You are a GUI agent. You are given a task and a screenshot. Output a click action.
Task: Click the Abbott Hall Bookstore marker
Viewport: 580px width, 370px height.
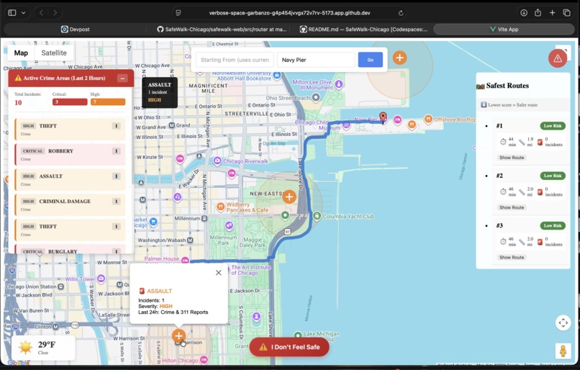click(x=276, y=76)
